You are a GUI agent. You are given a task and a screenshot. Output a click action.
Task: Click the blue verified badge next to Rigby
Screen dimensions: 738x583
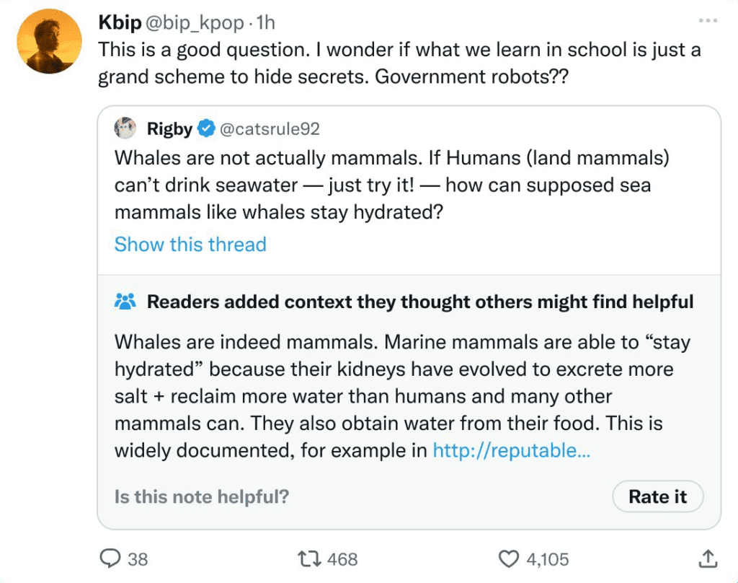pos(205,129)
